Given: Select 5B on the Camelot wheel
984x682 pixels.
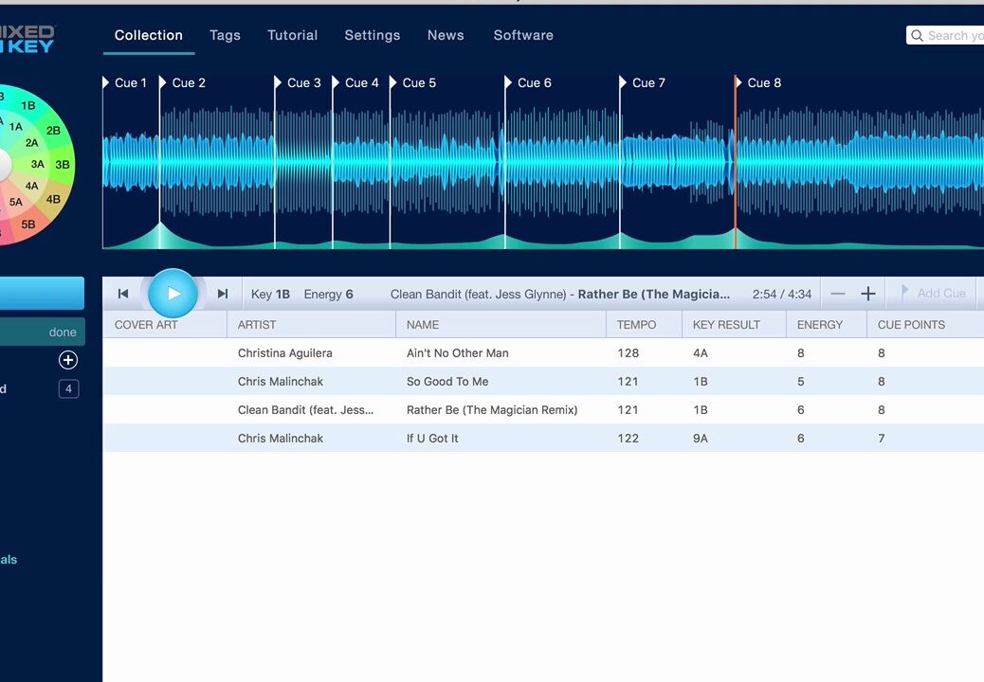Looking at the screenshot, I should 28,224.
